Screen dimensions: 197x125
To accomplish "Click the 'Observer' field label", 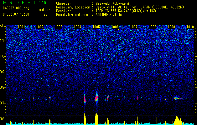I will pos(64,3).
